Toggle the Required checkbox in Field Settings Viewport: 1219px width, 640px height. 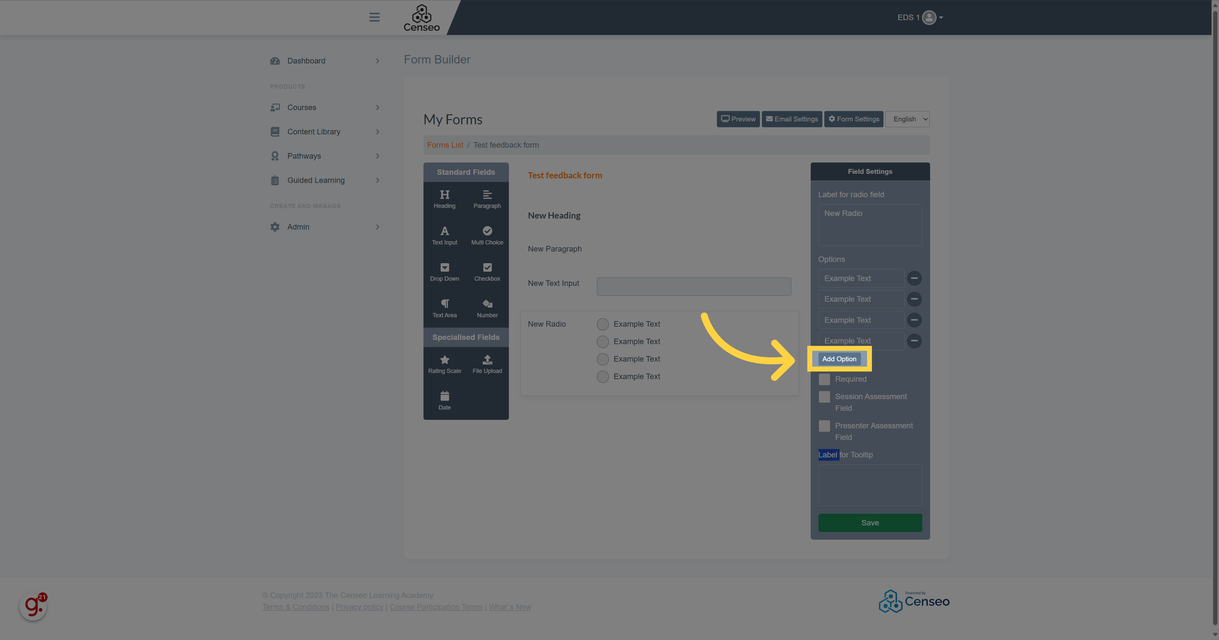tap(824, 378)
